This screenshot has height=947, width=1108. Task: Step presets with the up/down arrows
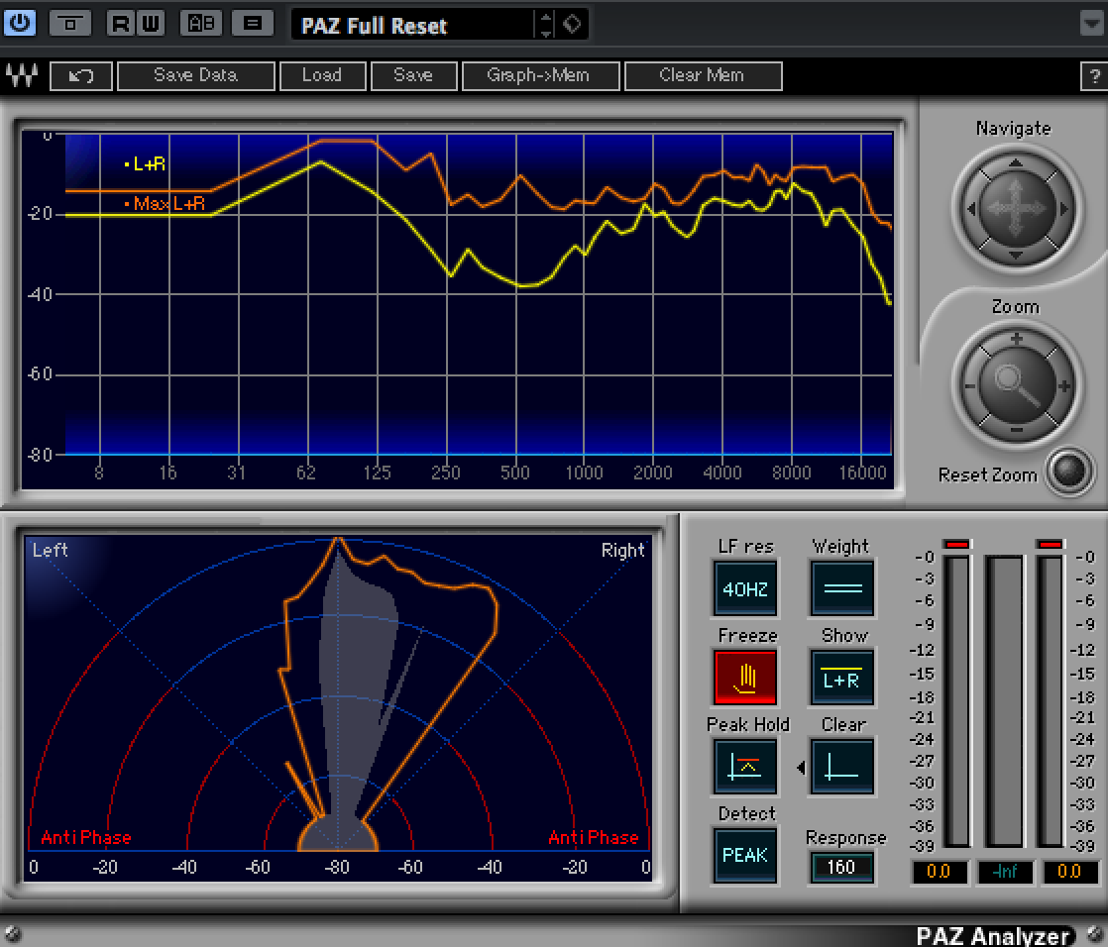546,25
